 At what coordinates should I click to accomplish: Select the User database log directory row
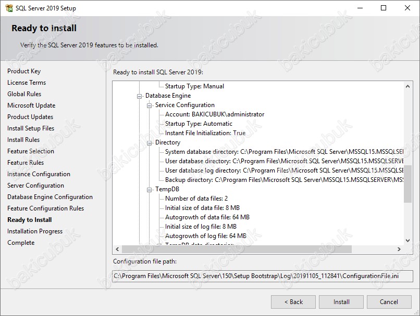(x=284, y=170)
